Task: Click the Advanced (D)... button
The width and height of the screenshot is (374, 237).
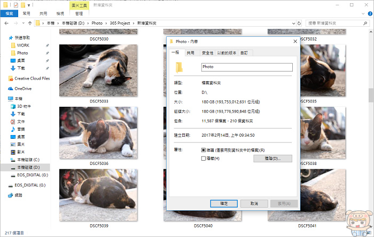Action: (x=272, y=159)
